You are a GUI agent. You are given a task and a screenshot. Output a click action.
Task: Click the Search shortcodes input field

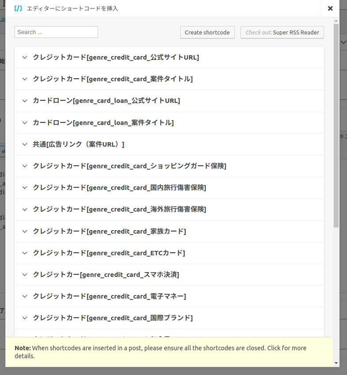(56, 32)
